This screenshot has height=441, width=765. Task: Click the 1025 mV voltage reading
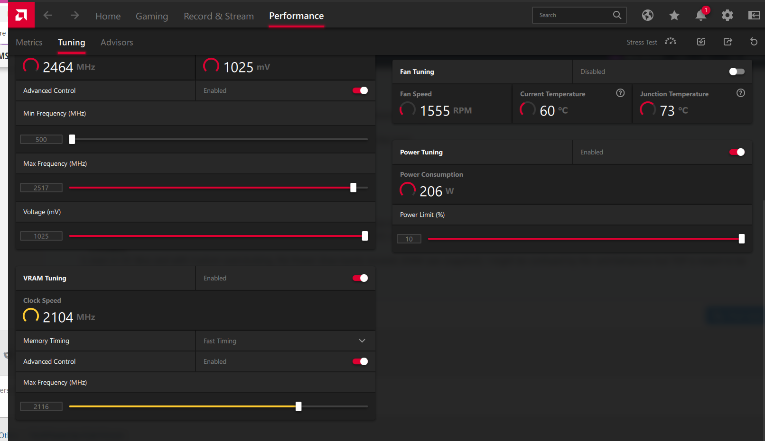[x=247, y=67]
